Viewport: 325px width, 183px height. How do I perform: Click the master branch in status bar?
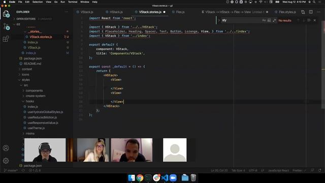coord(11,170)
